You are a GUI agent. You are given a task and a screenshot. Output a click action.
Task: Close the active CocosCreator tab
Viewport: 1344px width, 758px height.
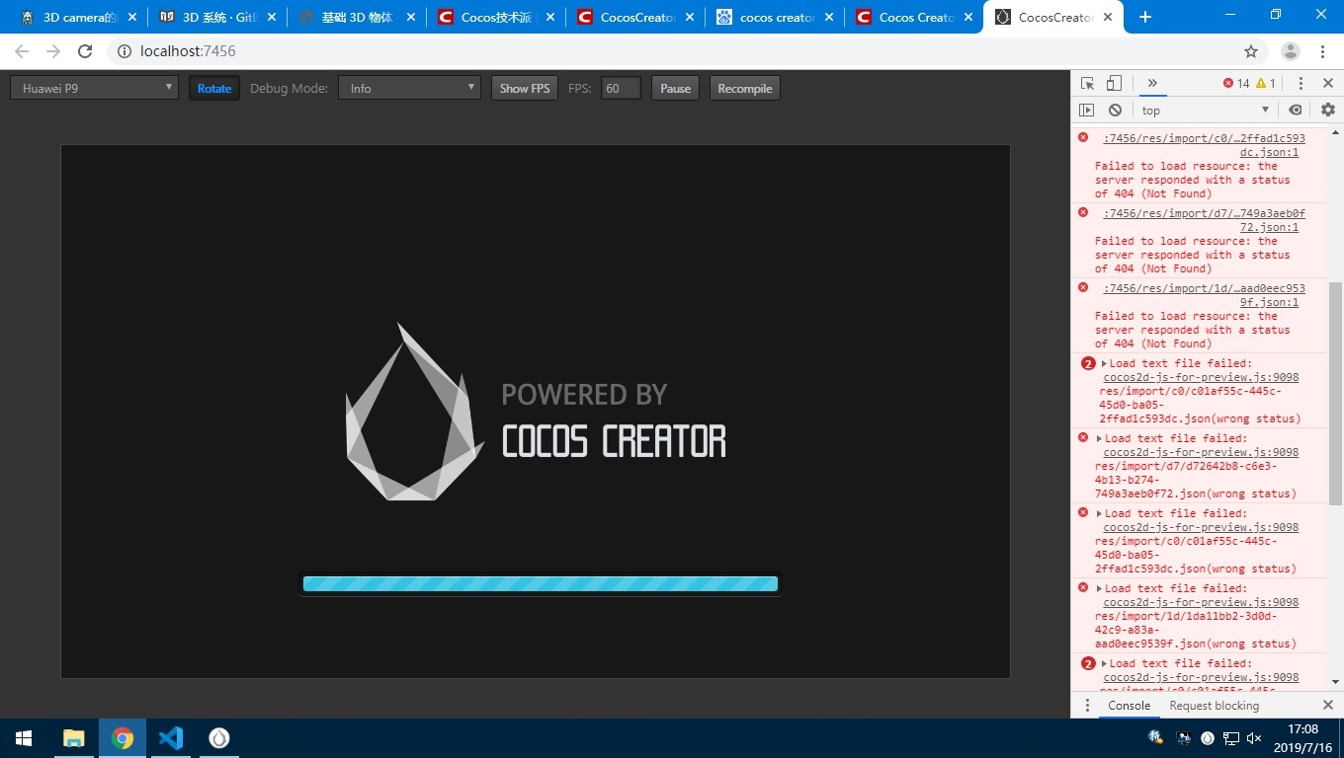coord(1107,17)
